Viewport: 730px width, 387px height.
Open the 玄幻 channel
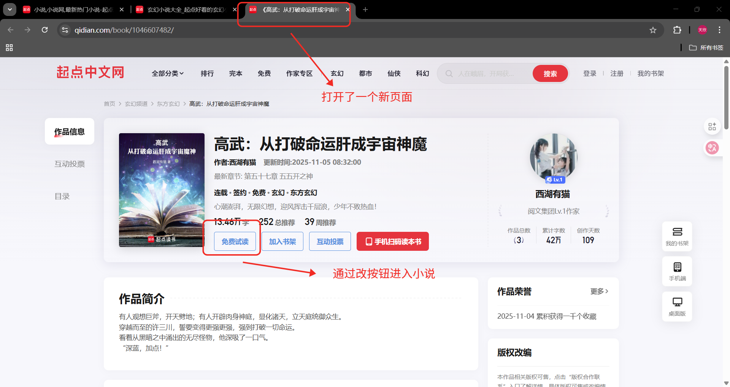coord(337,74)
